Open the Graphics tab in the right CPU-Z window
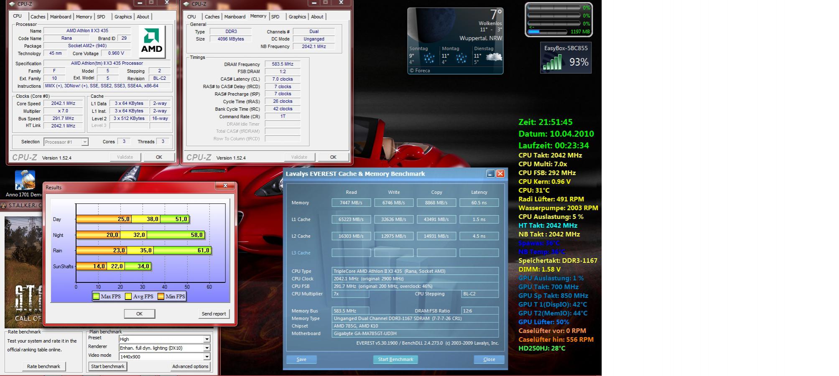 297,17
